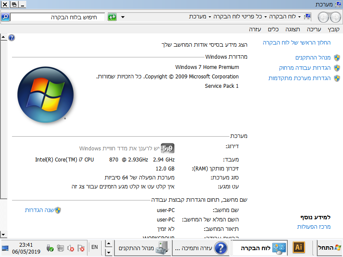Click the שנה הגדרות link
Screen dimensions: 343x257
[39, 210]
